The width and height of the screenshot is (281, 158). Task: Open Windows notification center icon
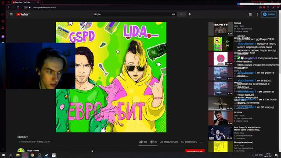pos(276,155)
